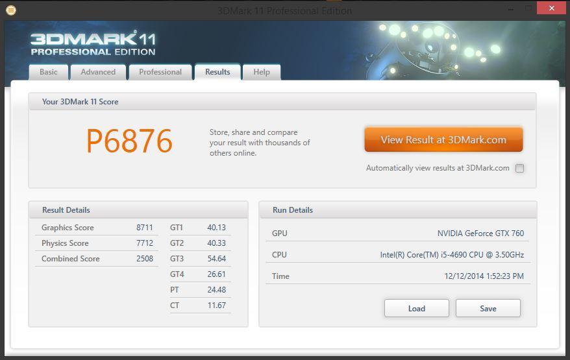Image resolution: width=570 pixels, height=360 pixels.
Task: Click the Combined Score label
Action: coord(71,259)
